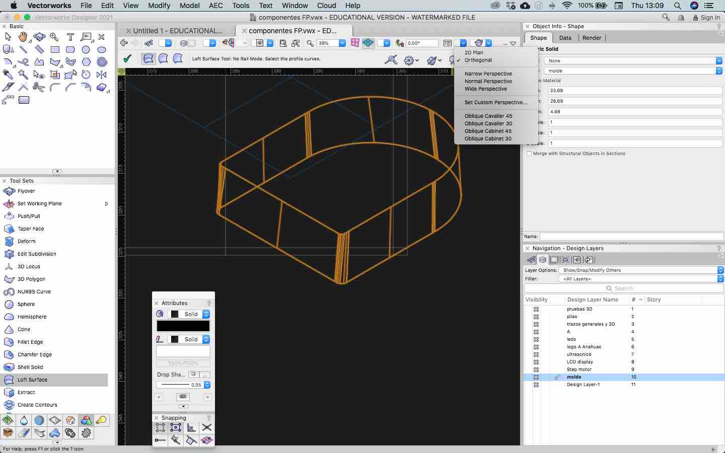Select the Fillet Edge tool
725x453 pixels.
(x=30, y=342)
